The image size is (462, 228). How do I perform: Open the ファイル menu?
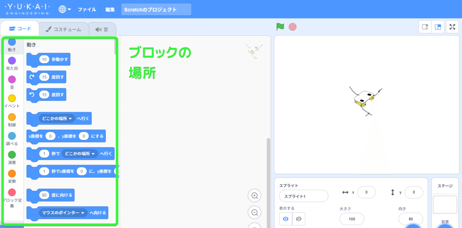click(87, 9)
